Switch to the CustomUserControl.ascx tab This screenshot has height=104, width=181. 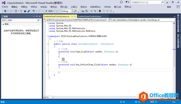[89, 16]
